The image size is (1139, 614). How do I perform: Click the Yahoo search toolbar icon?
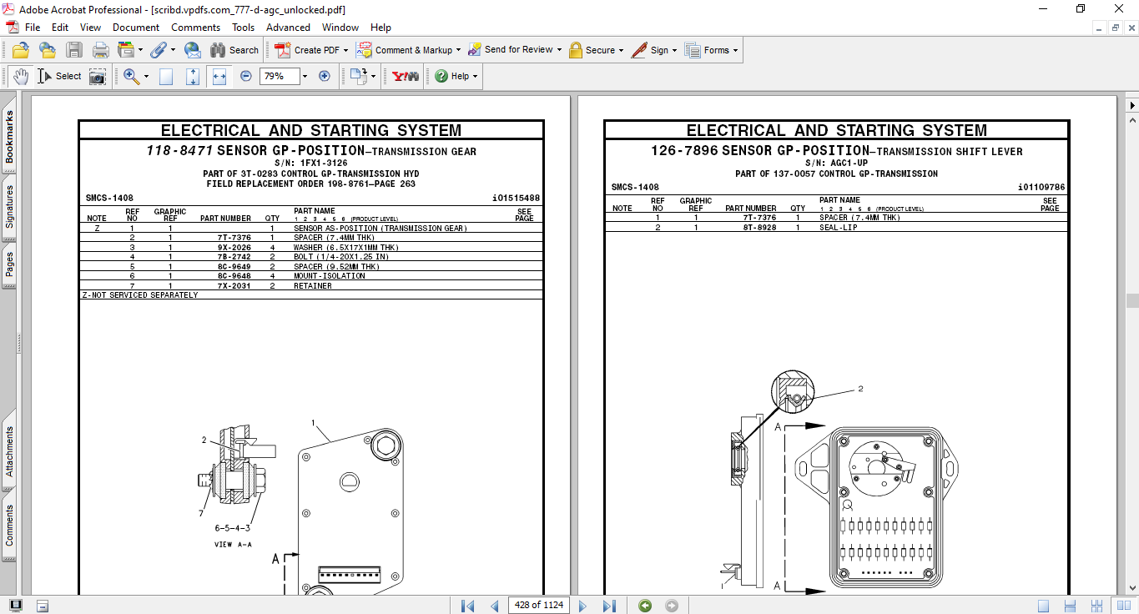coord(406,76)
